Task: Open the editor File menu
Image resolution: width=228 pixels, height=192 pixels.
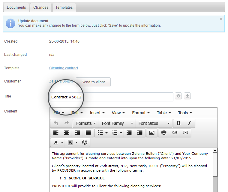Action: click(59, 113)
